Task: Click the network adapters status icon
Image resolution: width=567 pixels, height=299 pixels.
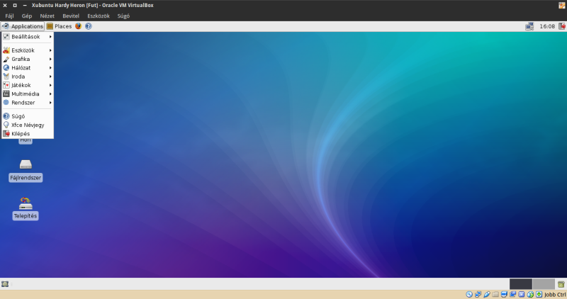Action: [x=478, y=294]
